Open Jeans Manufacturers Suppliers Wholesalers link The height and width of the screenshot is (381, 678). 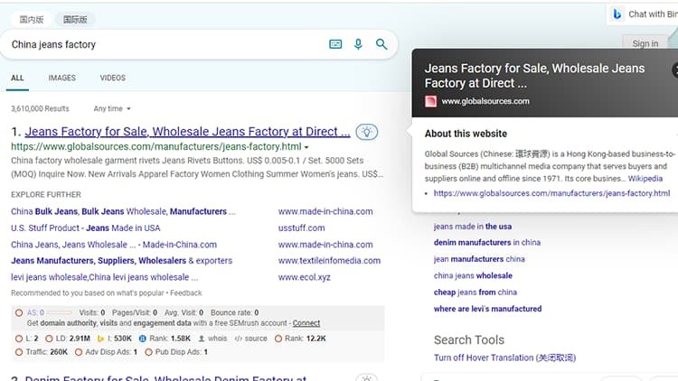(x=121, y=261)
